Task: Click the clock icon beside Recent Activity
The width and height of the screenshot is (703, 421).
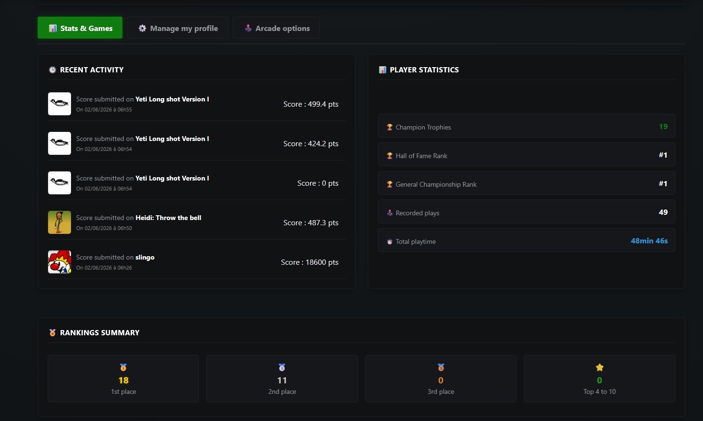Action: [52, 70]
